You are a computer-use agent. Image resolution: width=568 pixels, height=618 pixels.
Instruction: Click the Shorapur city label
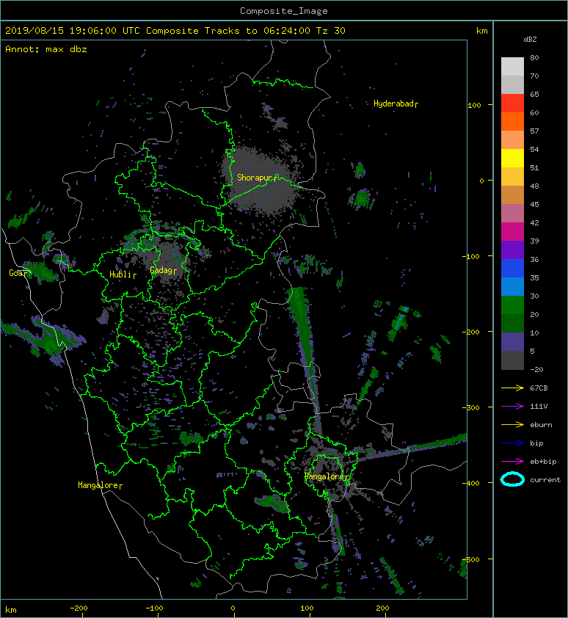point(257,178)
